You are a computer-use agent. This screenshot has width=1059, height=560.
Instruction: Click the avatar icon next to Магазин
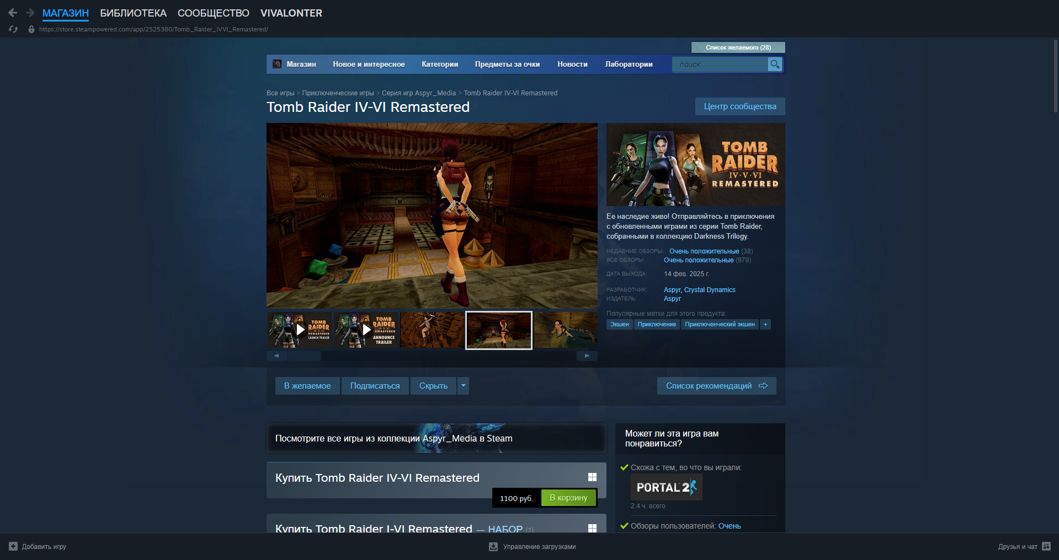pyautogui.click(x=277, y=64)
